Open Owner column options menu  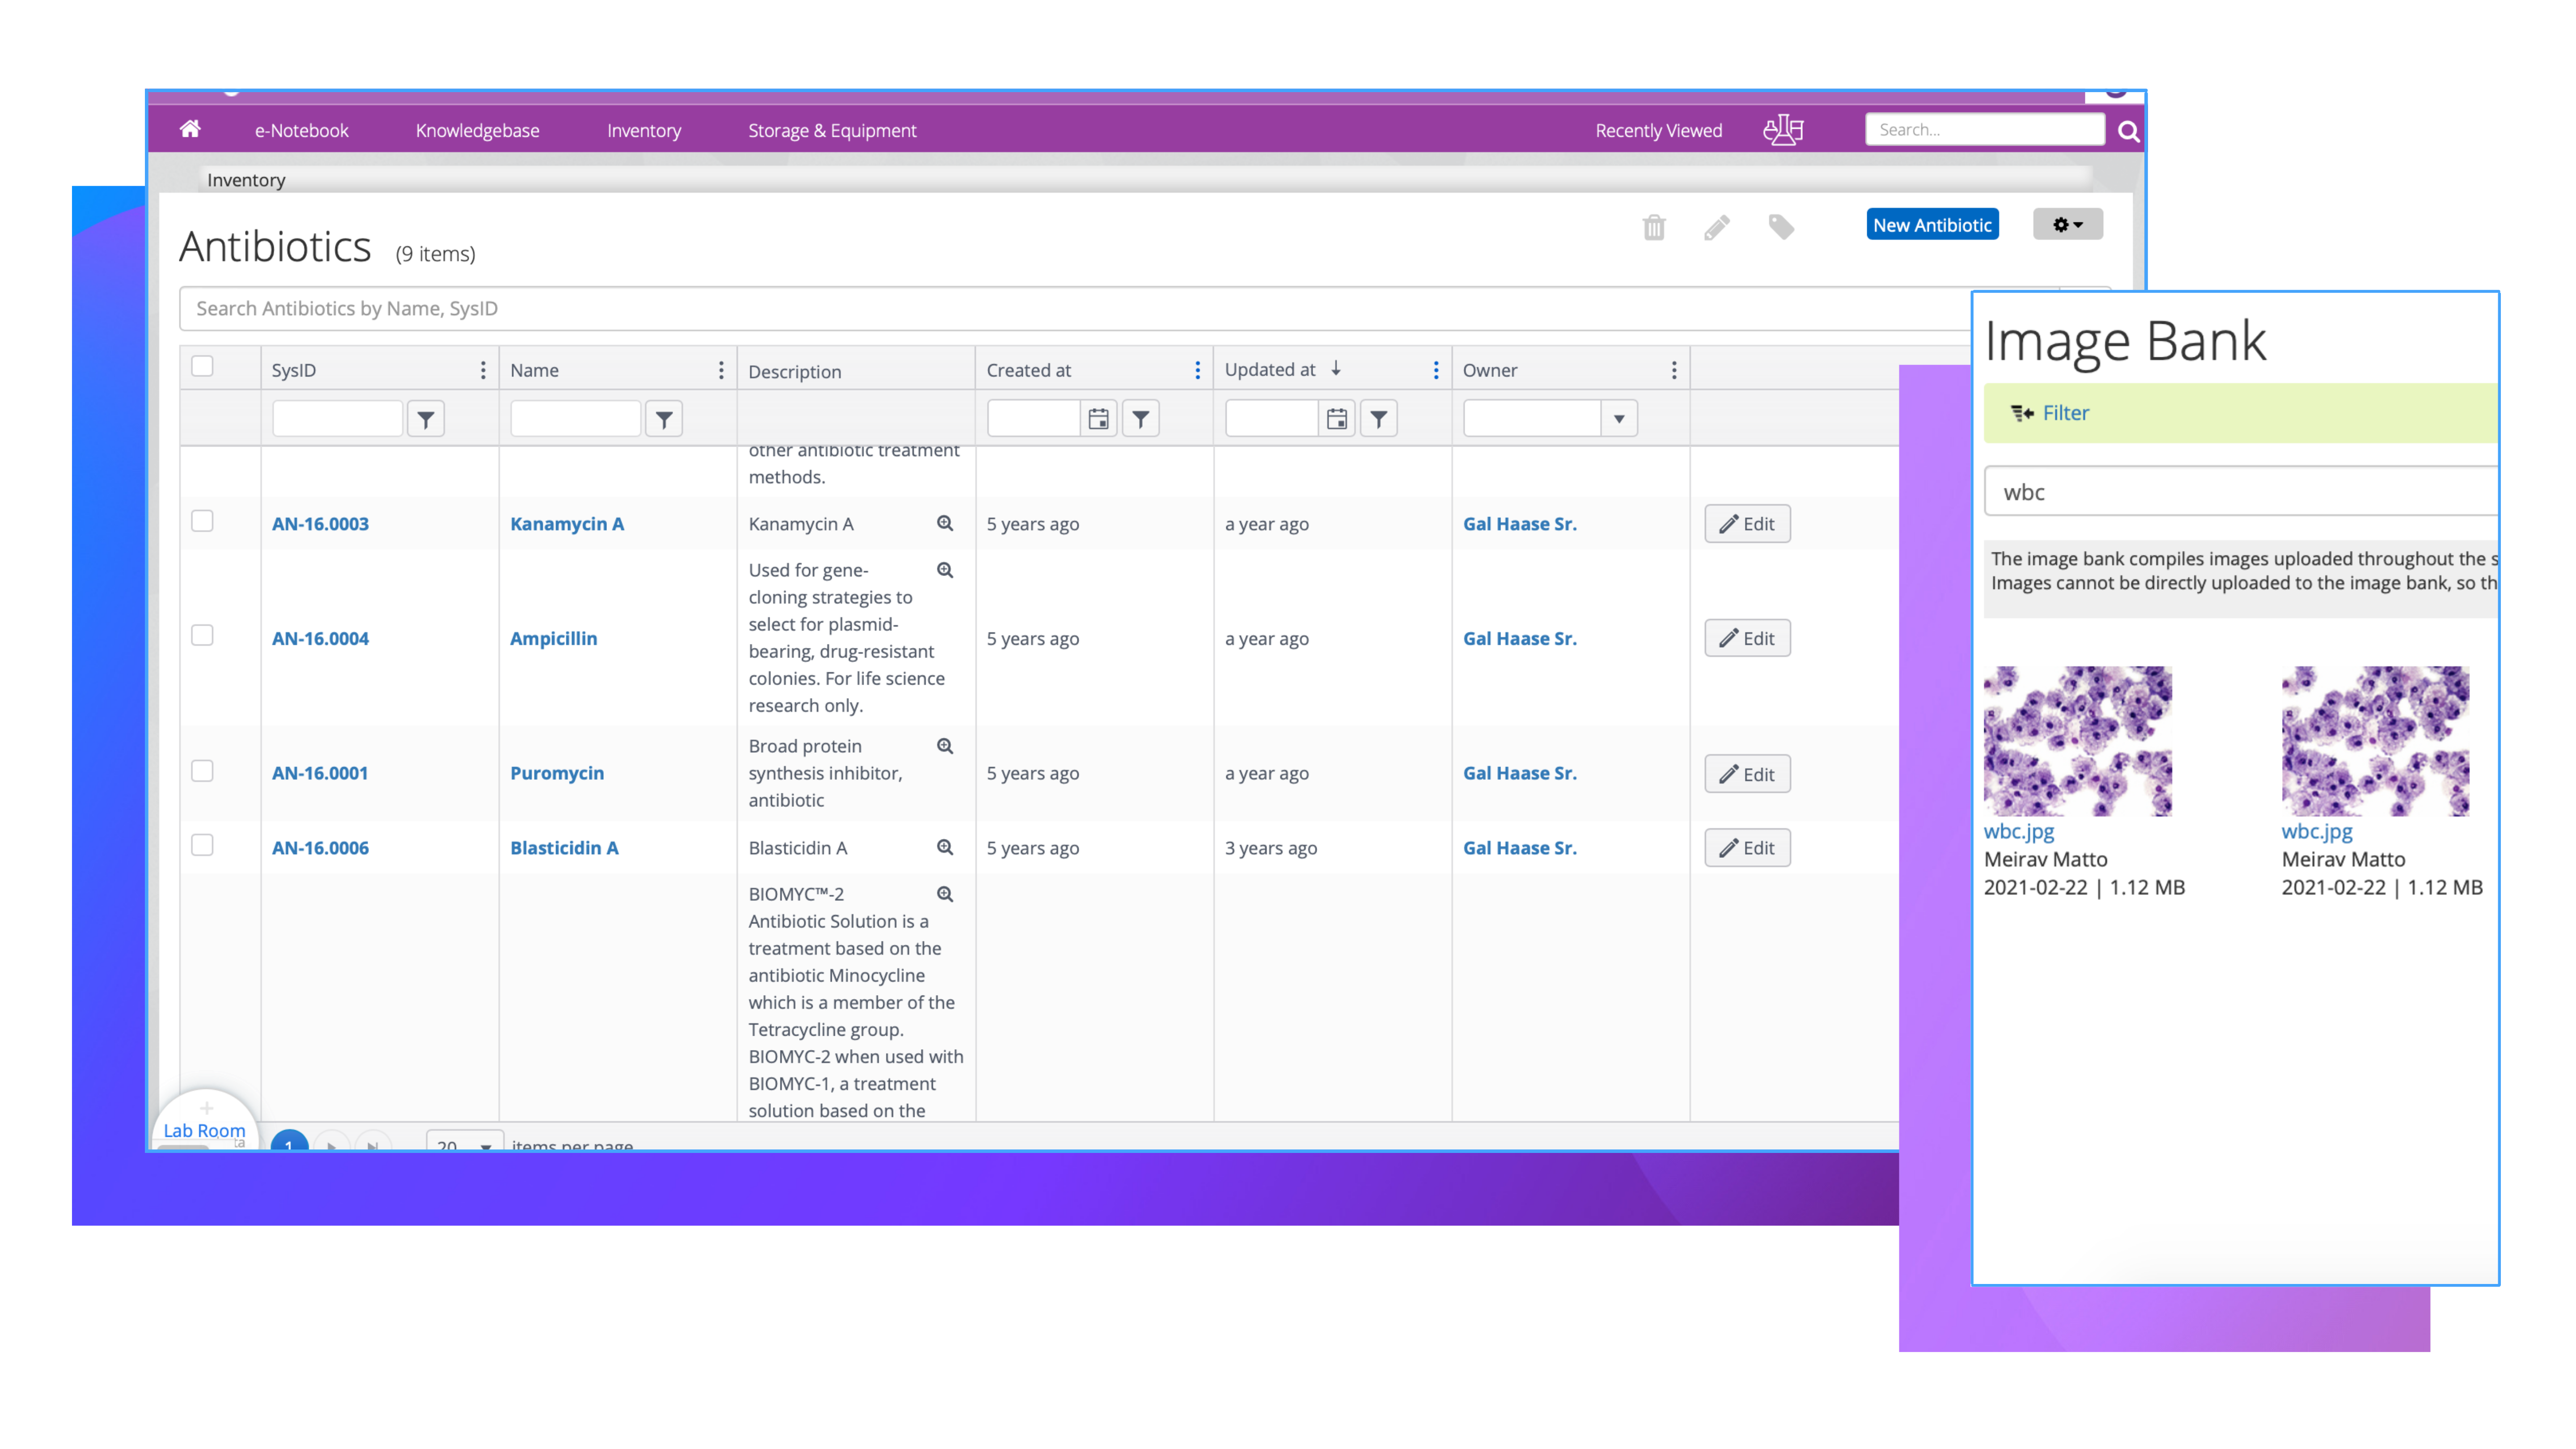click(1674, 370)
